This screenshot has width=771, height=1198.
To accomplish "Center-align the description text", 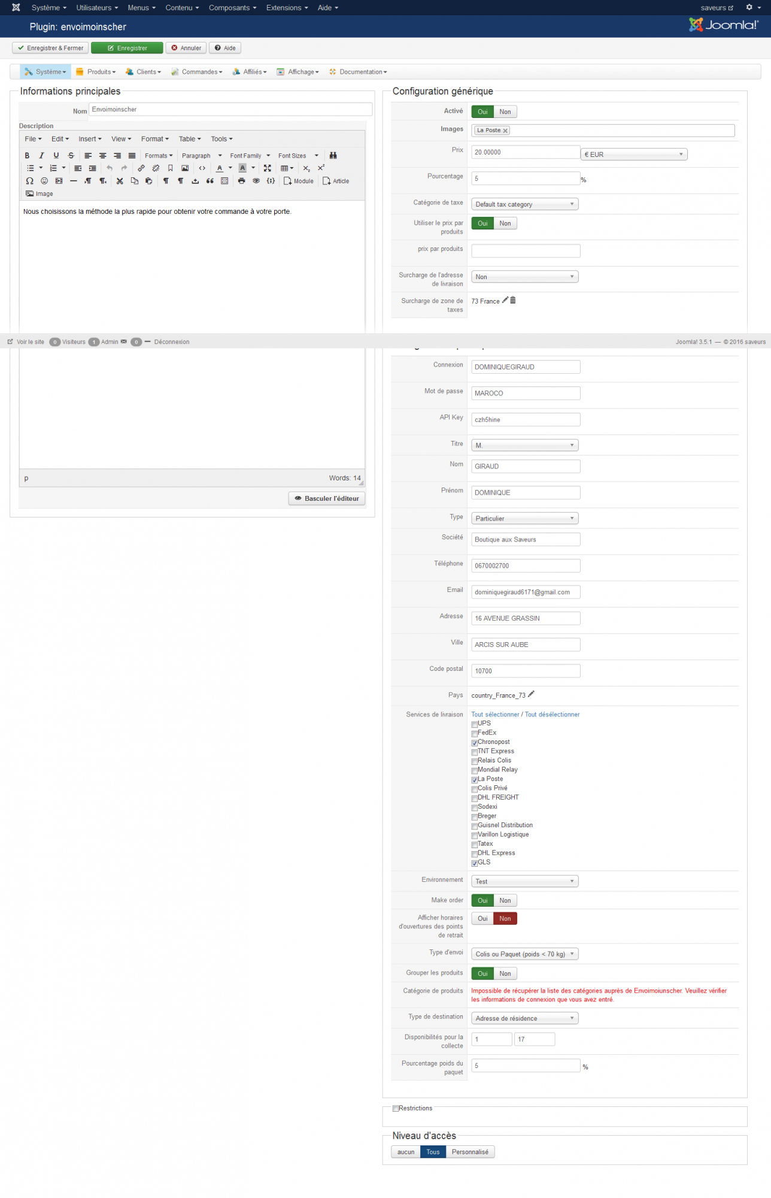I will pyautogui.click(x=103, y=156).
